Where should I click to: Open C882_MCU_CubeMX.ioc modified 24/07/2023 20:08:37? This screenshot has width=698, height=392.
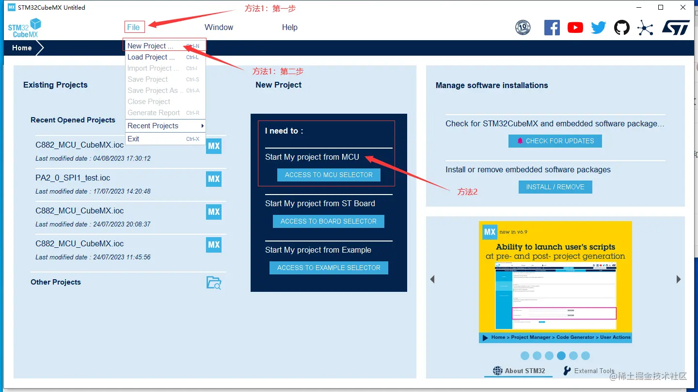pyautogui.click(x=79, y=211)
